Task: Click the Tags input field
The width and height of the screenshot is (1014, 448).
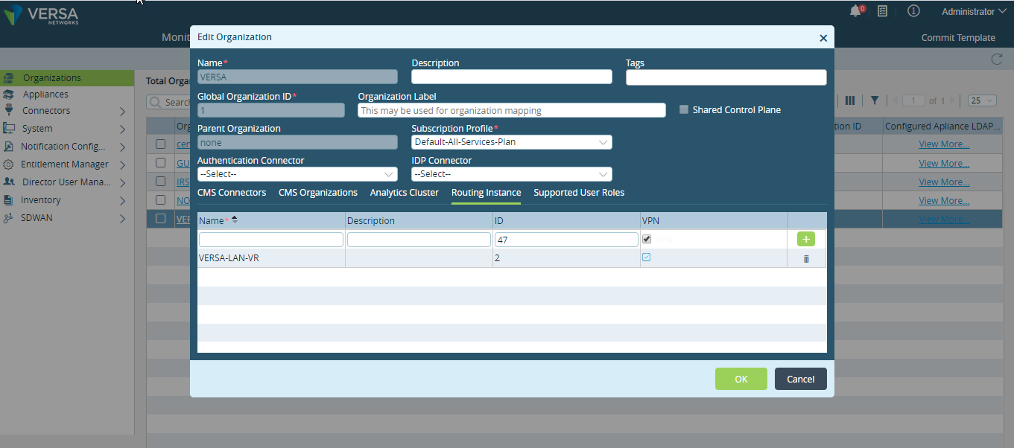Action: click(726, 77)
